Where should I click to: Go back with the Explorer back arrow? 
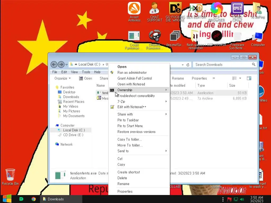[54, 64]
